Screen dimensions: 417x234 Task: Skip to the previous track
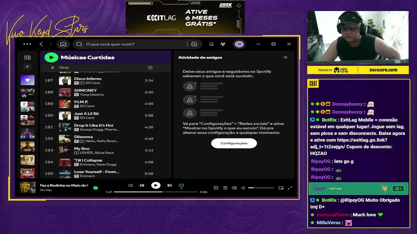(x=142, y=186)
